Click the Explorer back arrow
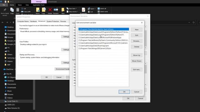Image resolution: width=200 pixels, height=112 pixels. (x=2, y=22)
